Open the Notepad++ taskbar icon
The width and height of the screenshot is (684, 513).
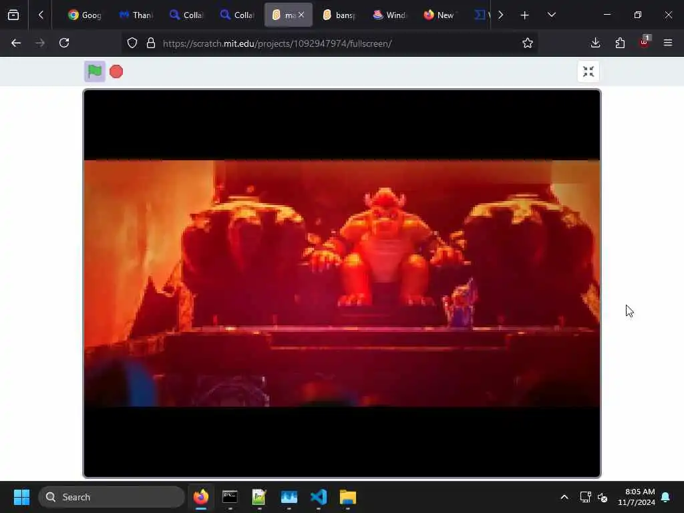(259, 497)
